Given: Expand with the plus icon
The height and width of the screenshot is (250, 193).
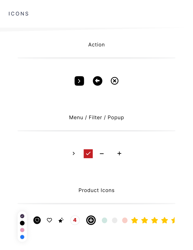Looking at the screenshot, I should [x=119, y=154].
